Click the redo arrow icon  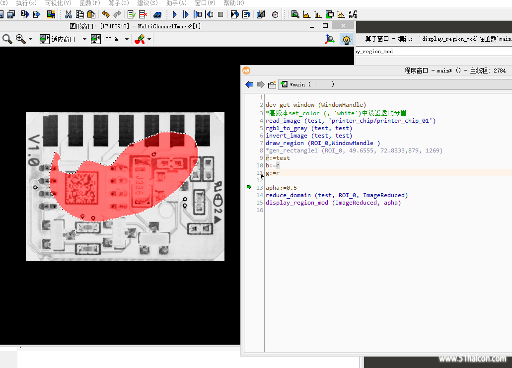click(117, 14)
